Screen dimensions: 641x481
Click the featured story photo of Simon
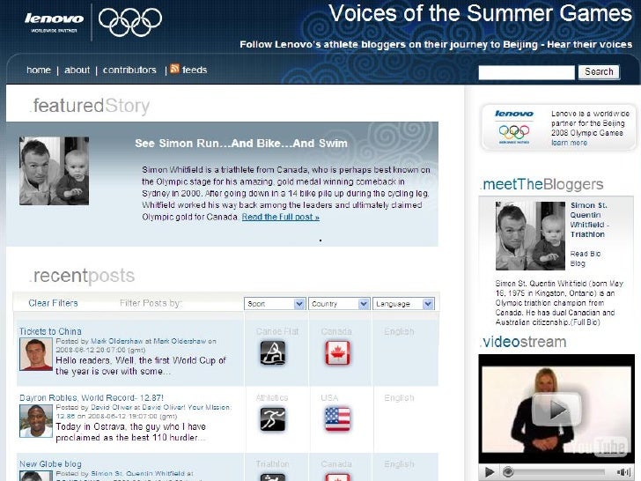(x=54, y=171)
